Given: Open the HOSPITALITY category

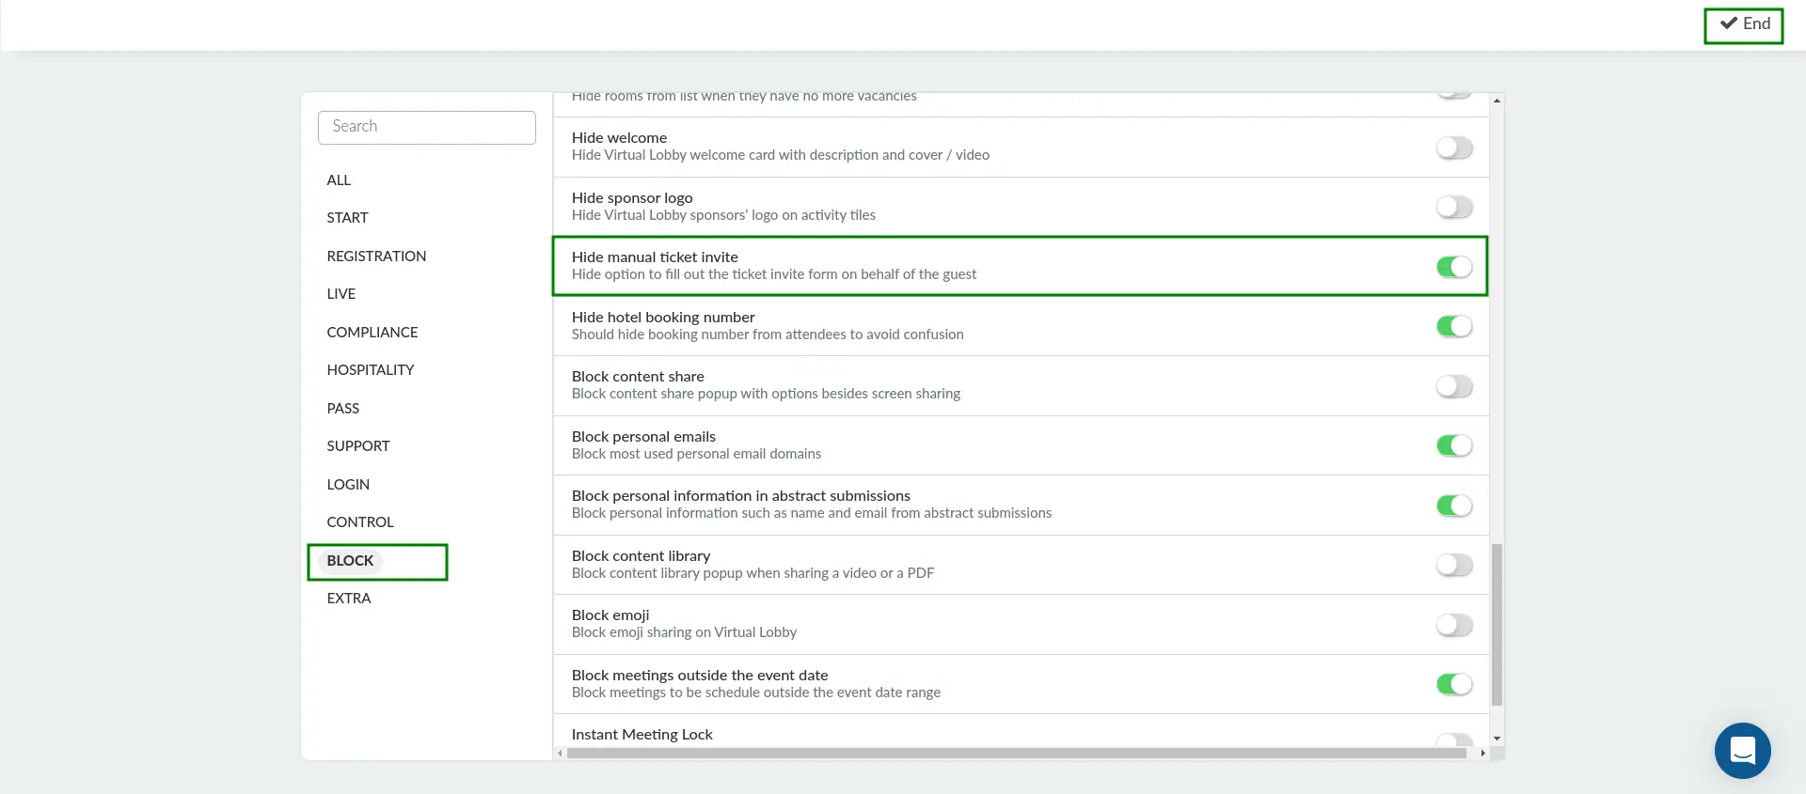Looking at the screenshot, I should (371, 370).
